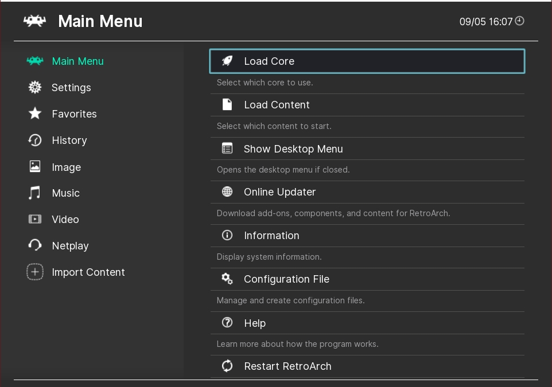Open the Image sidebar tab
Image resolution: width=552 pixels, height=387 pixels.
point(66,167)
